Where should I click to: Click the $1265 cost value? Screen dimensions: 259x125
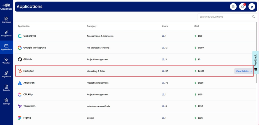[x=201, y=83]
